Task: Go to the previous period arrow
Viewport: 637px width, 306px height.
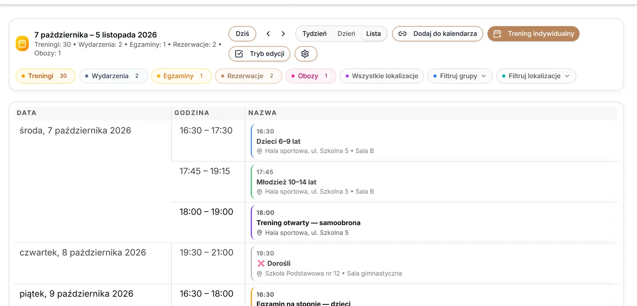Action: (x=268, y=34)
